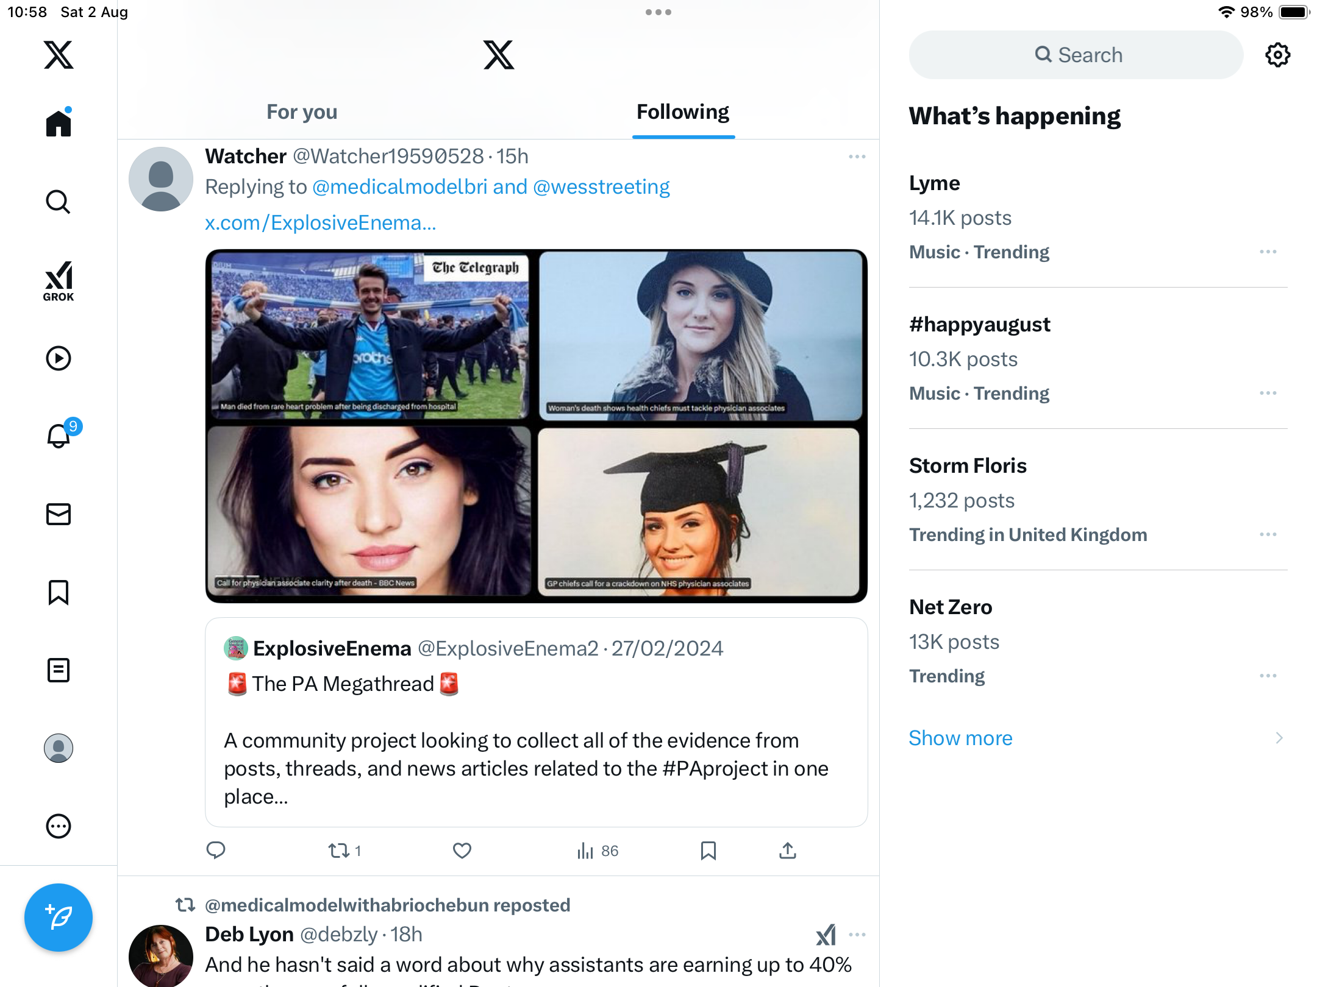Viewport: 1317px width, 987px height.
Task: Open search settings gear icon
Action: tap(1277, 55)
